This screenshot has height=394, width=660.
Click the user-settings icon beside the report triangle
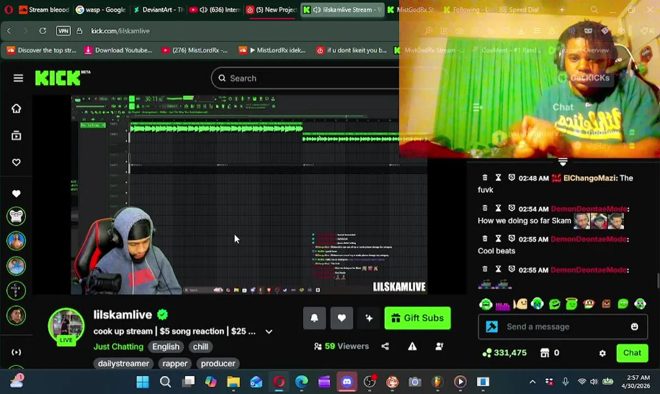439,346
